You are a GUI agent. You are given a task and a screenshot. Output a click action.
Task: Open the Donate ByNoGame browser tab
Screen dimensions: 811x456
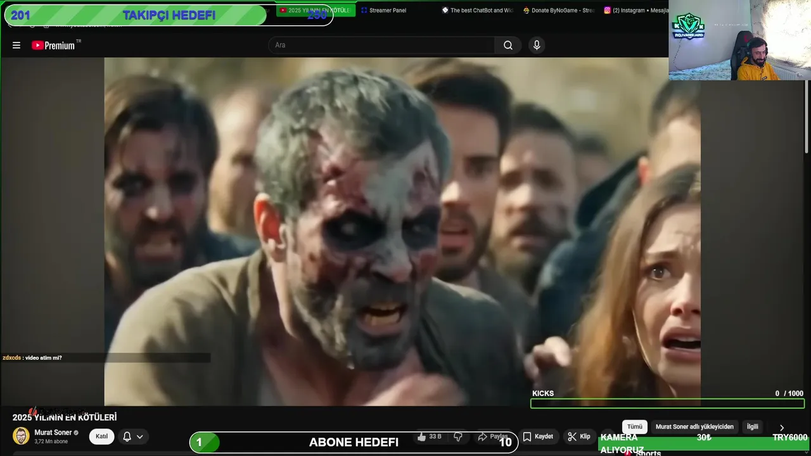(x=559, y=10)
